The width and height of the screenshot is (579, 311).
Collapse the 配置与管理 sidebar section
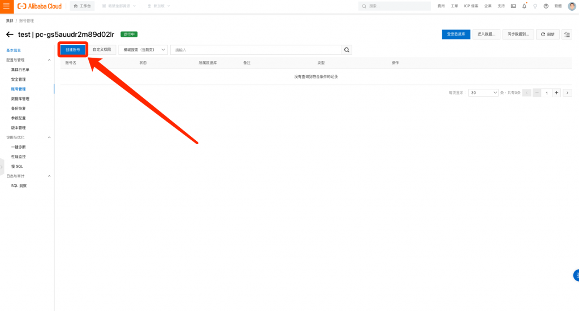(x=49, y=60)
